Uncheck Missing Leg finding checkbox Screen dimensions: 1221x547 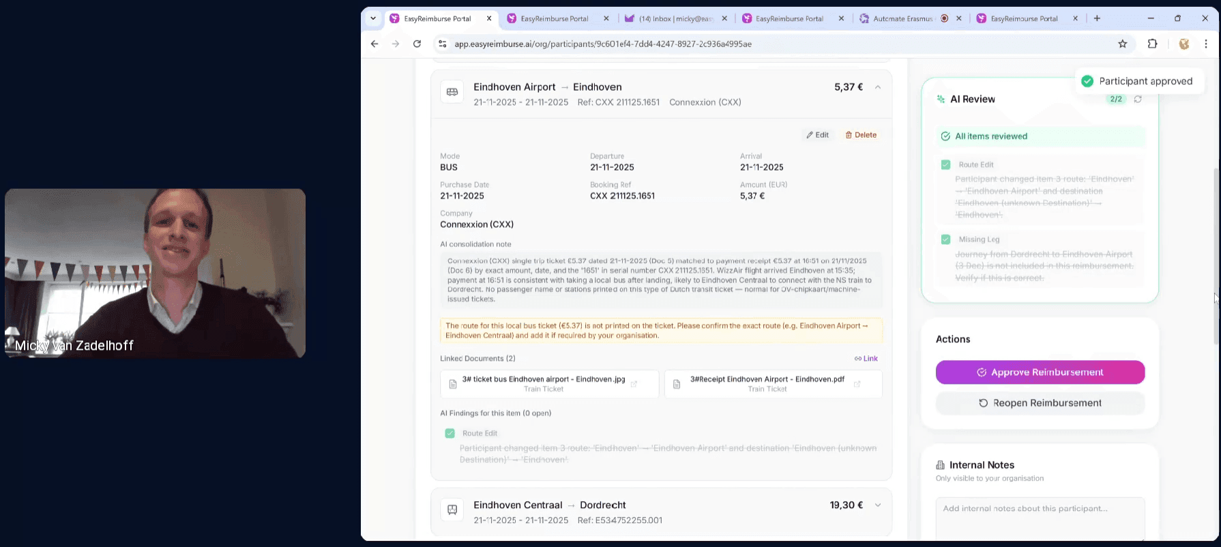[945, 239]
